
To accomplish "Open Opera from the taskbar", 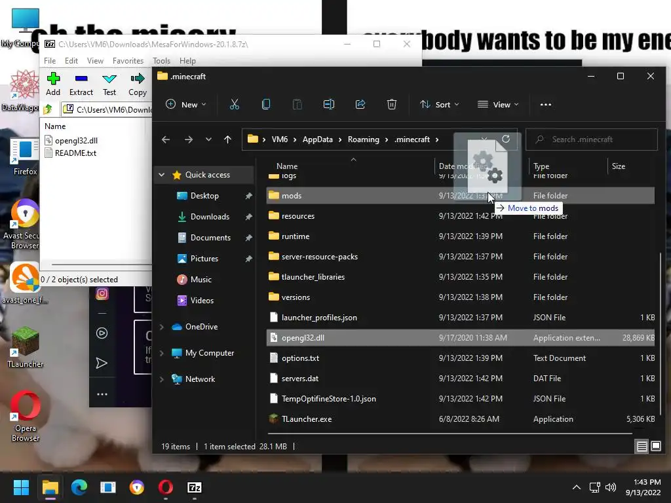I will pyautogui.click(x=166, y=487).
